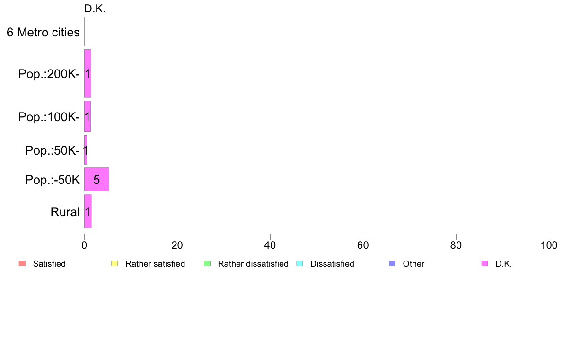The width and height of the screenshot is (562, 348).
Task: Click the green Rather dissatisfied legend swatch
Action: tap(207, 264)
